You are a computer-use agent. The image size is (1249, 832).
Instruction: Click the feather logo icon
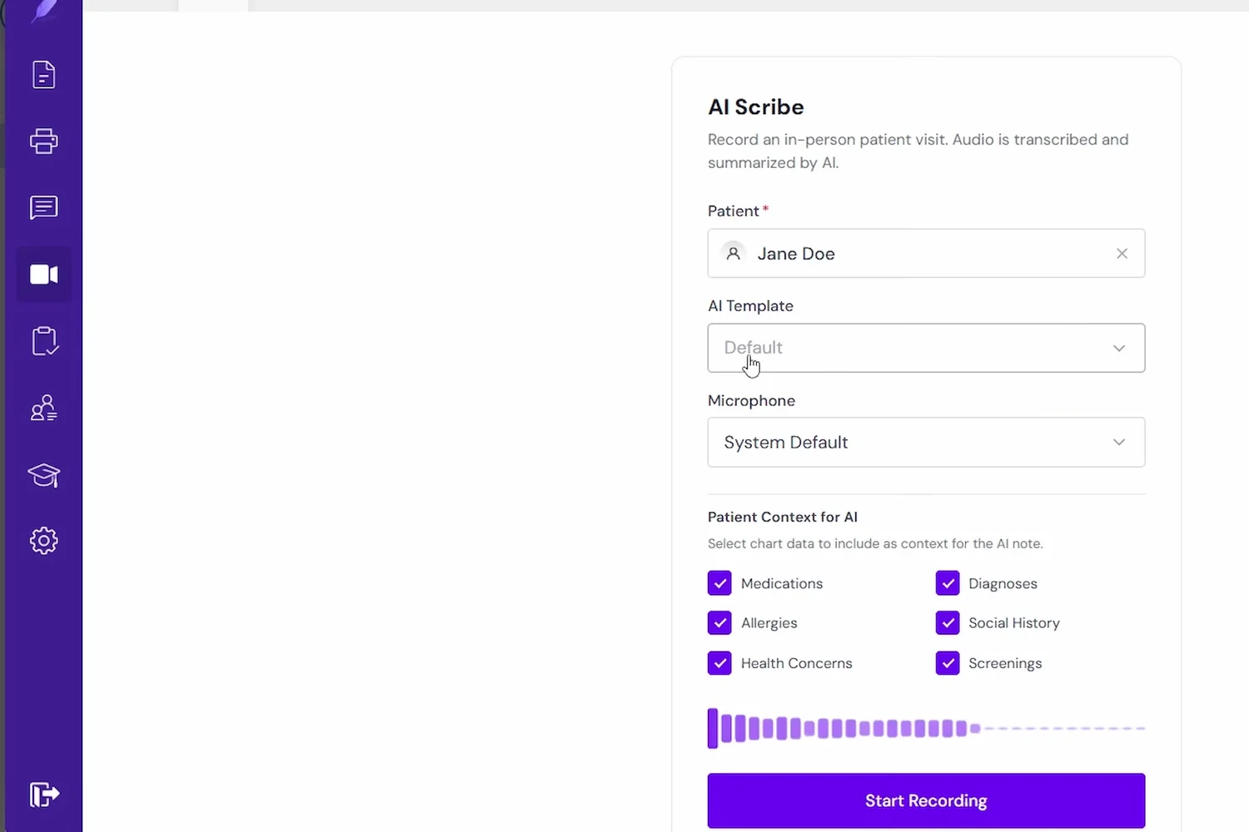point(44,11)
